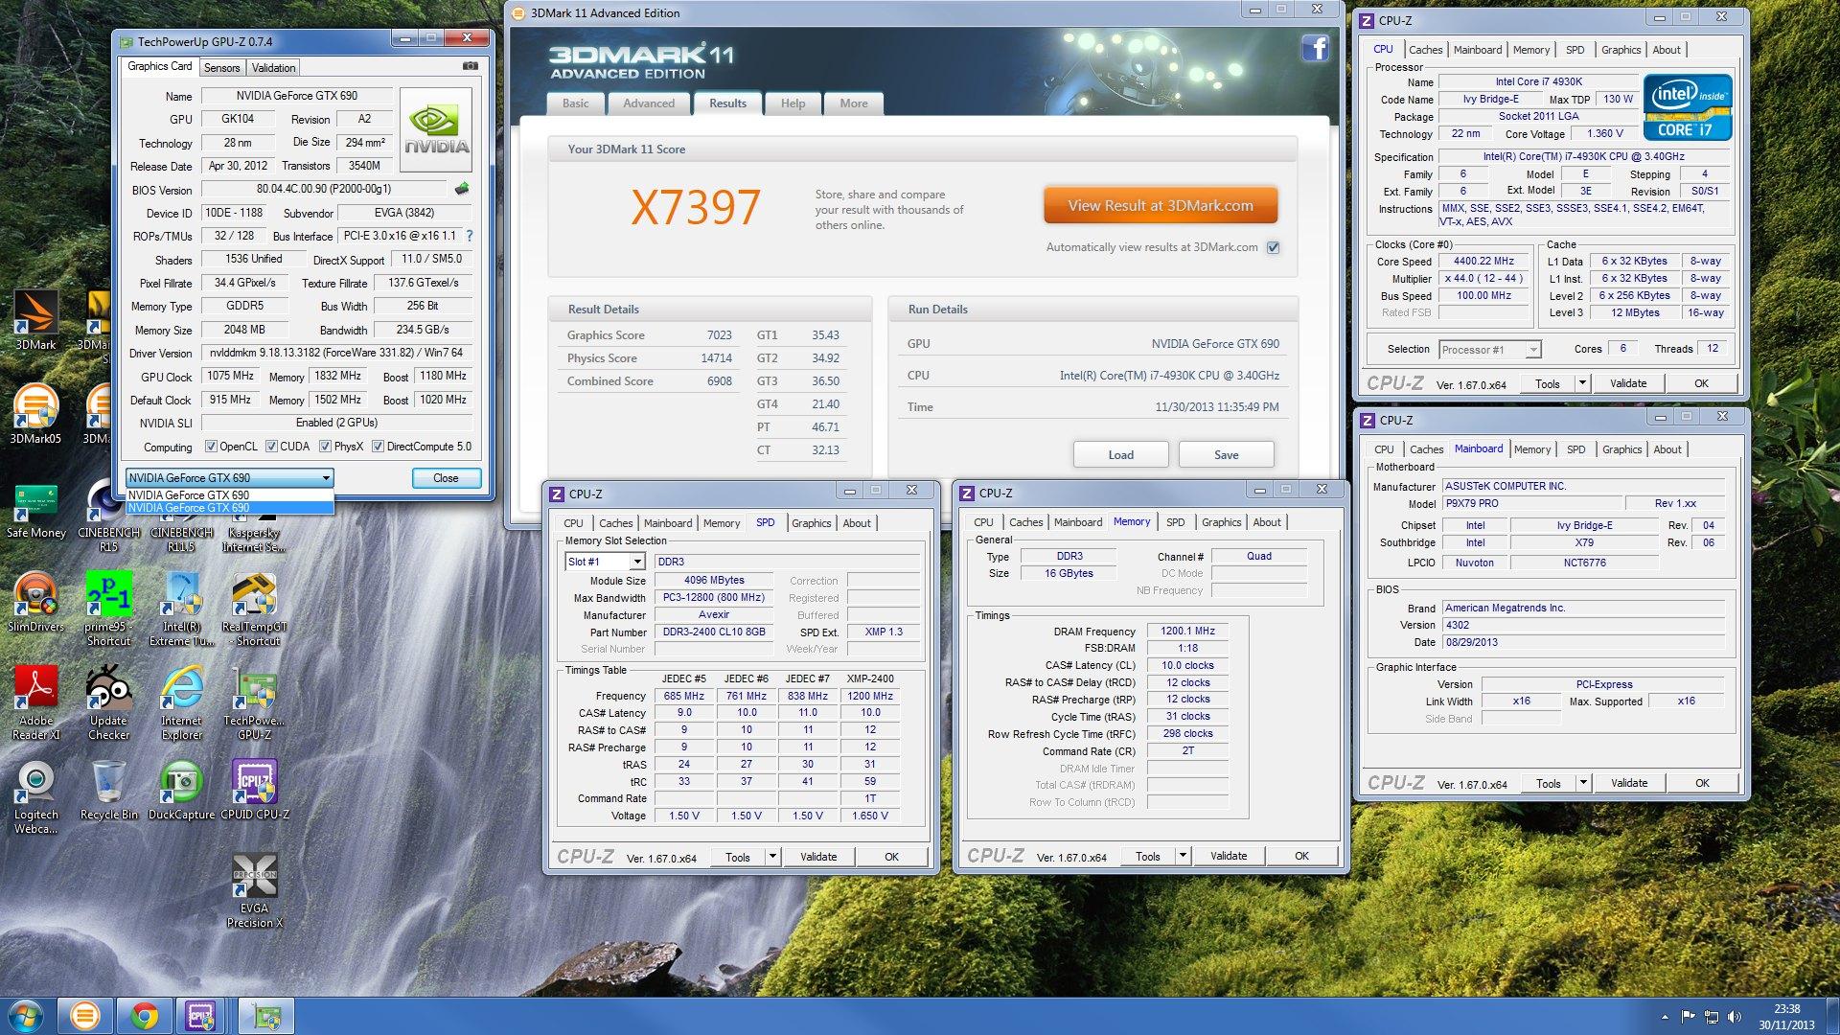Click the Save button in 3DMark 11

coord(1226,454)
